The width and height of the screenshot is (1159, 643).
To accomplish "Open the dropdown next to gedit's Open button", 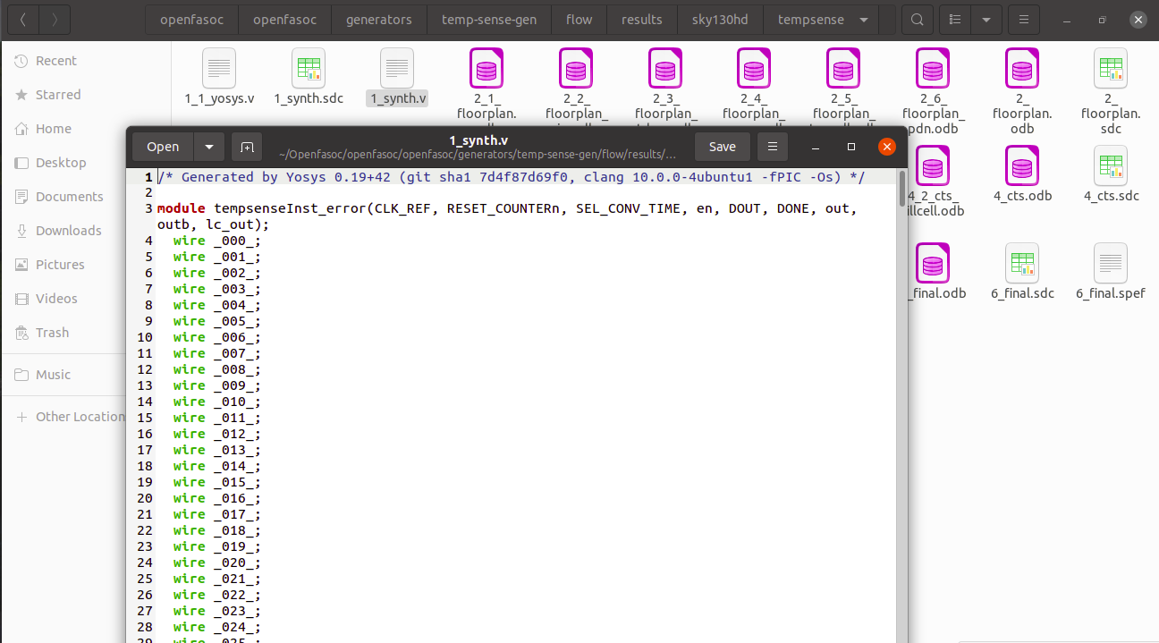I will [208, 147].
